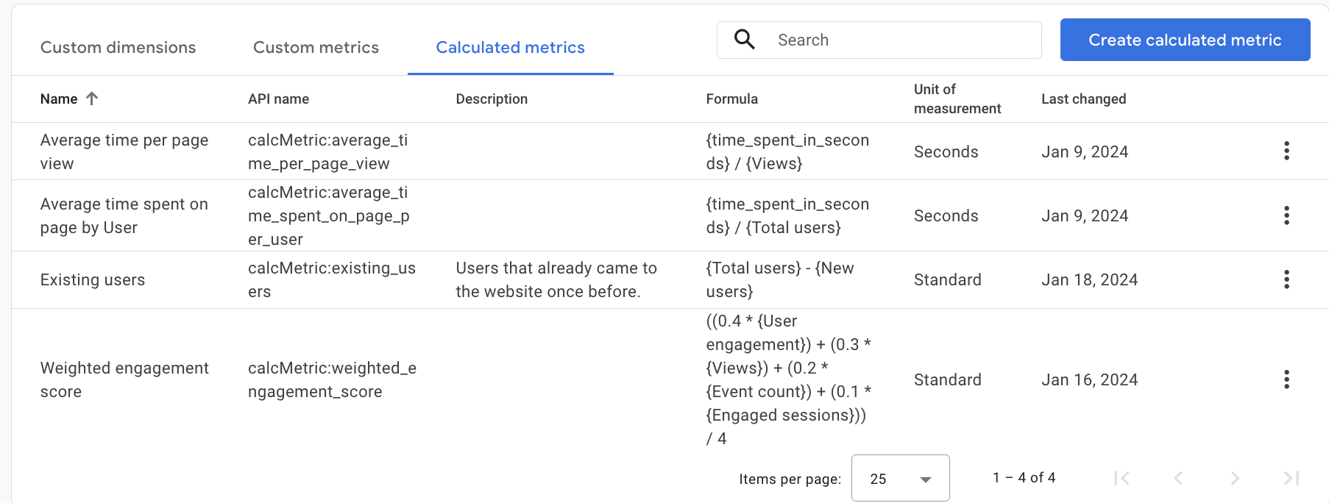Image resolution: width=1329 pixels, height=503 pixels.
Task: Go to previous page of results
Action: pyautogui.click(x=1178, y=479)
